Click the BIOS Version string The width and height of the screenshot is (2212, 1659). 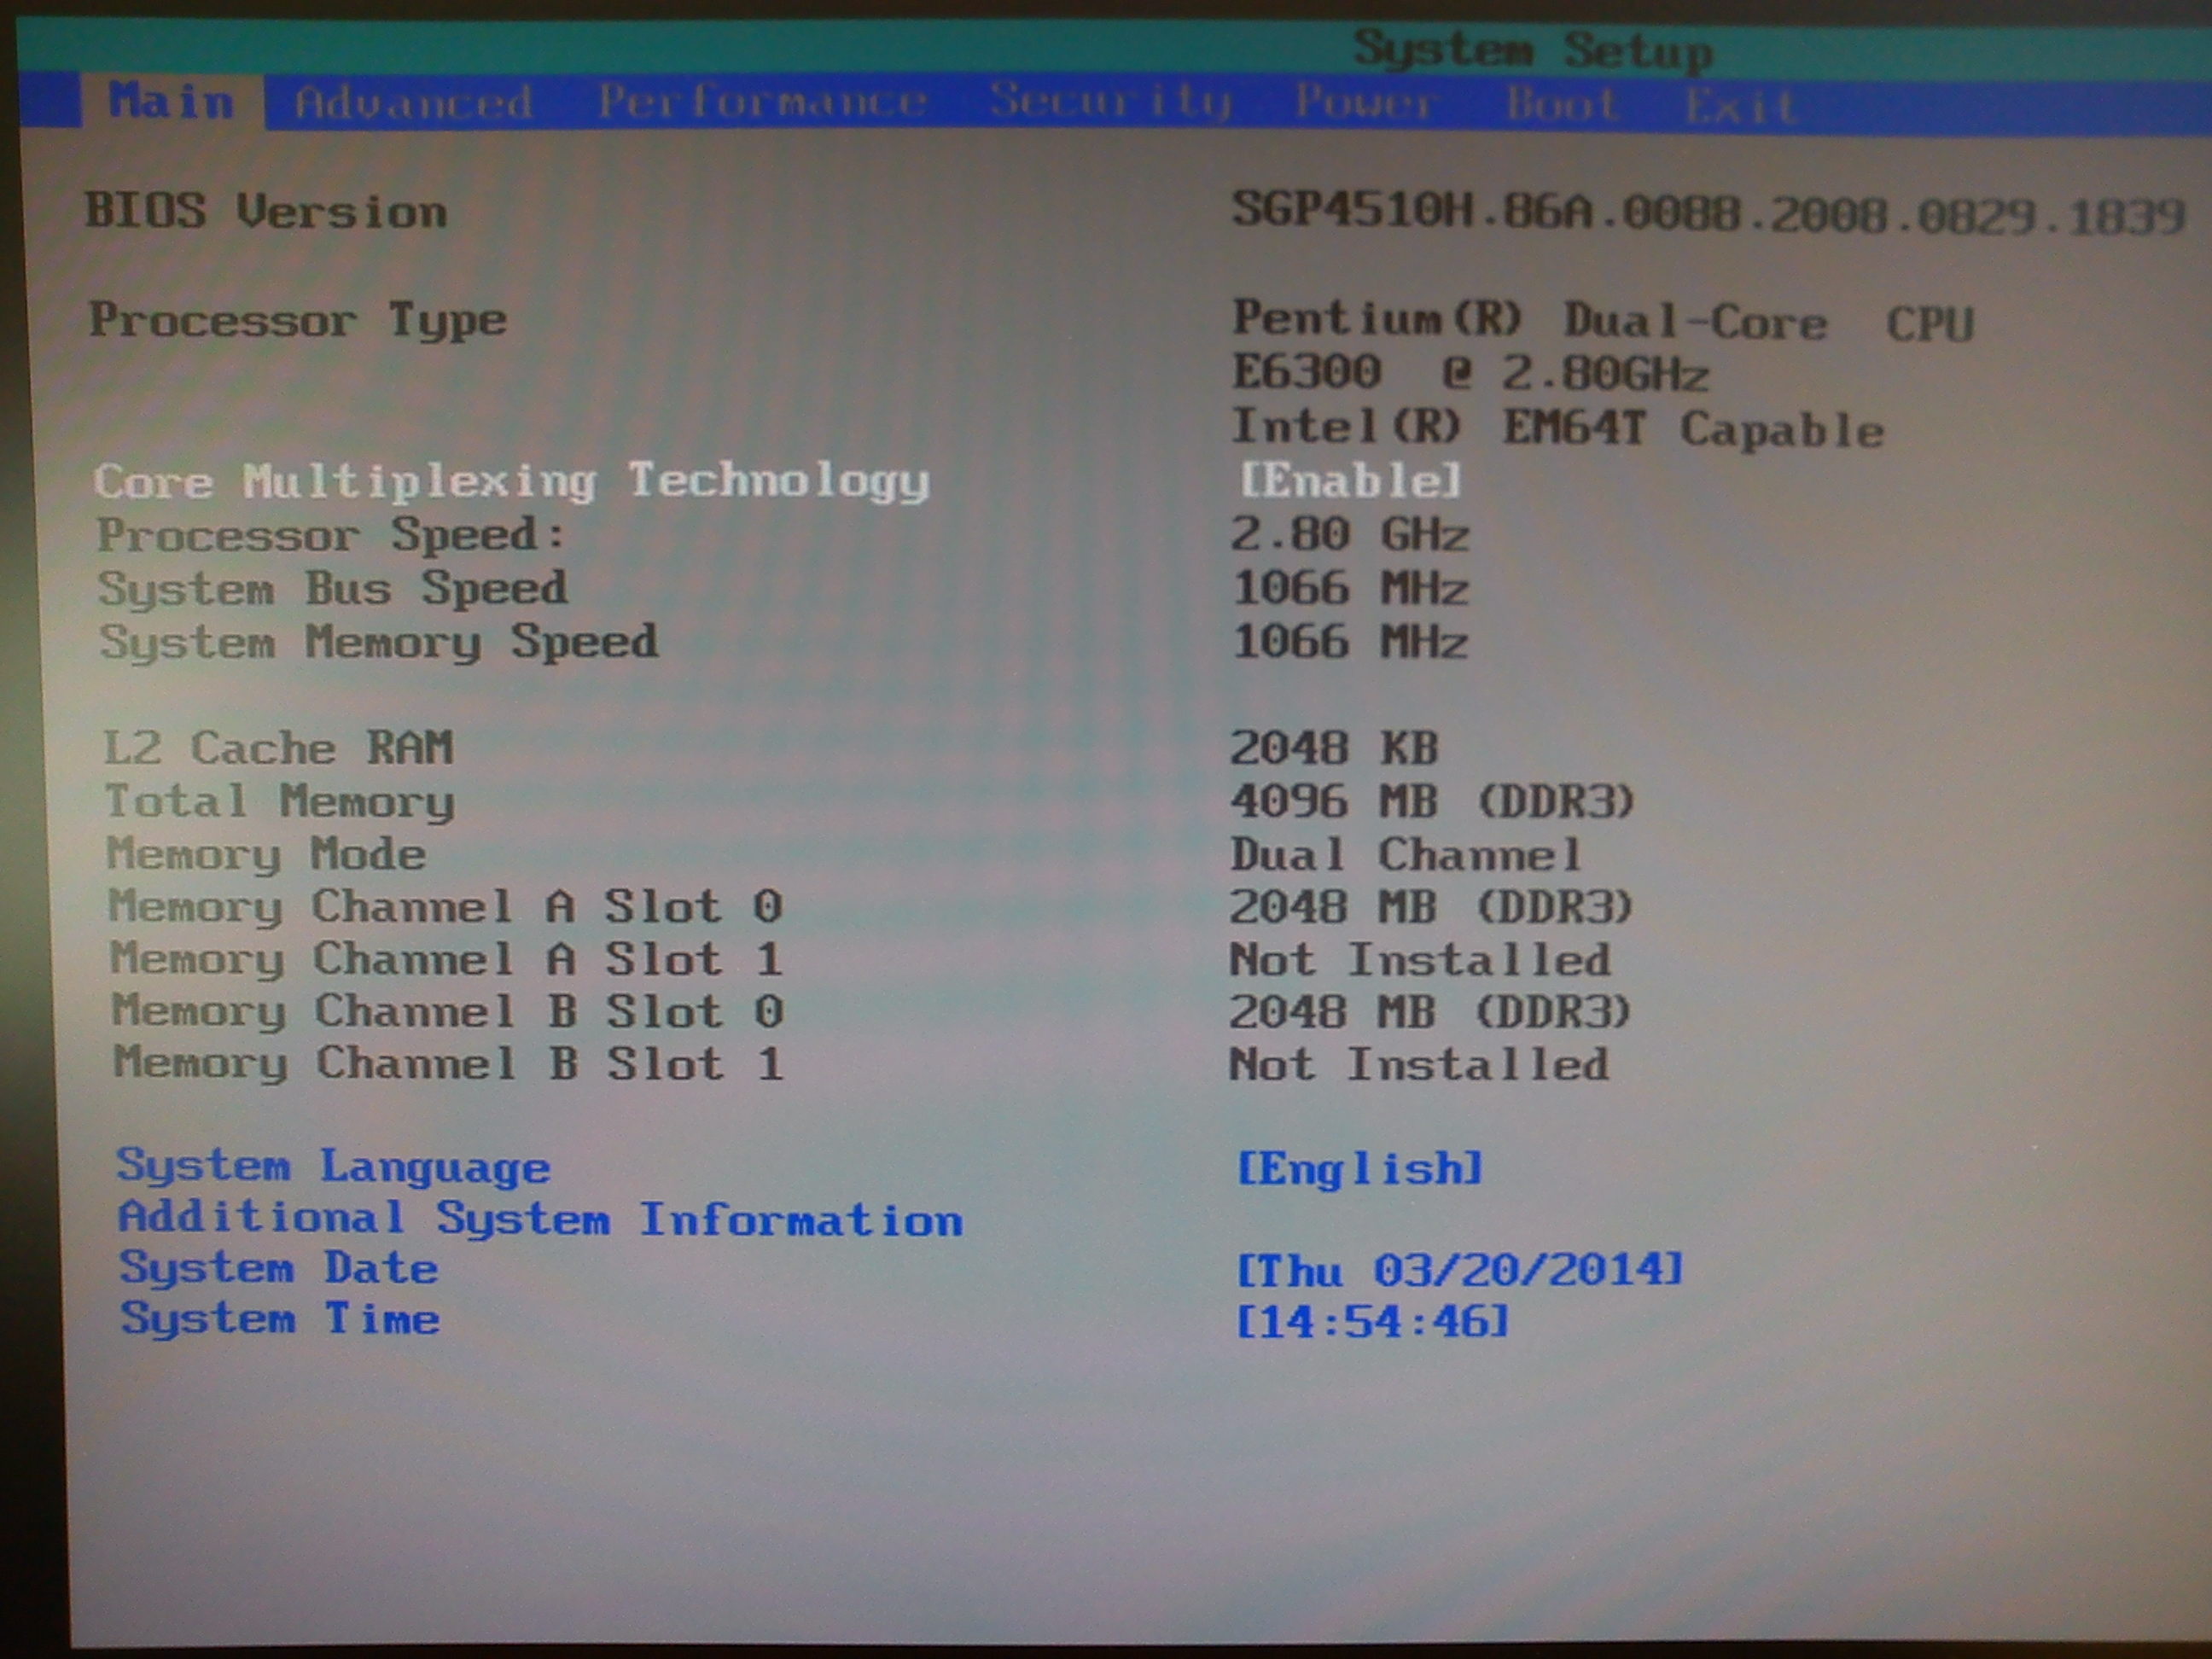pos(1706,213)
